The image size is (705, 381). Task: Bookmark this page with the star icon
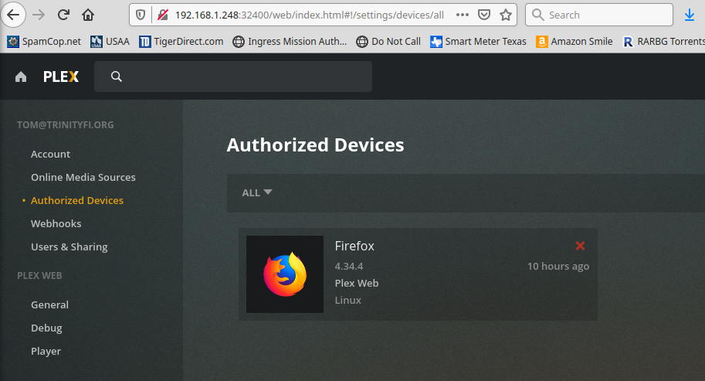505,15
